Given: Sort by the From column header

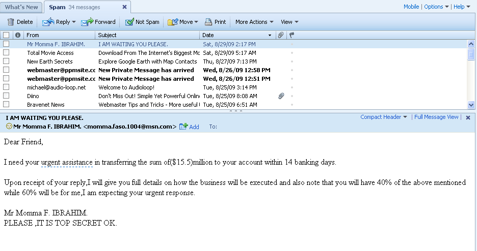Looking at the screenshot, I should (x=59, y=35).
